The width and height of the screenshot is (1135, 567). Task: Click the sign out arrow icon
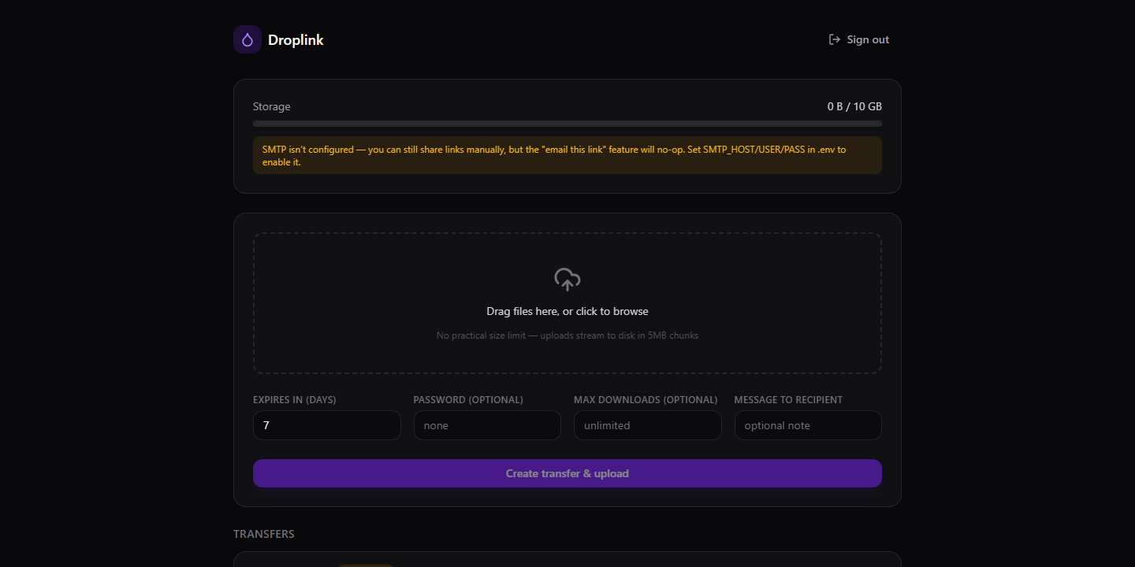pos(835,39)
